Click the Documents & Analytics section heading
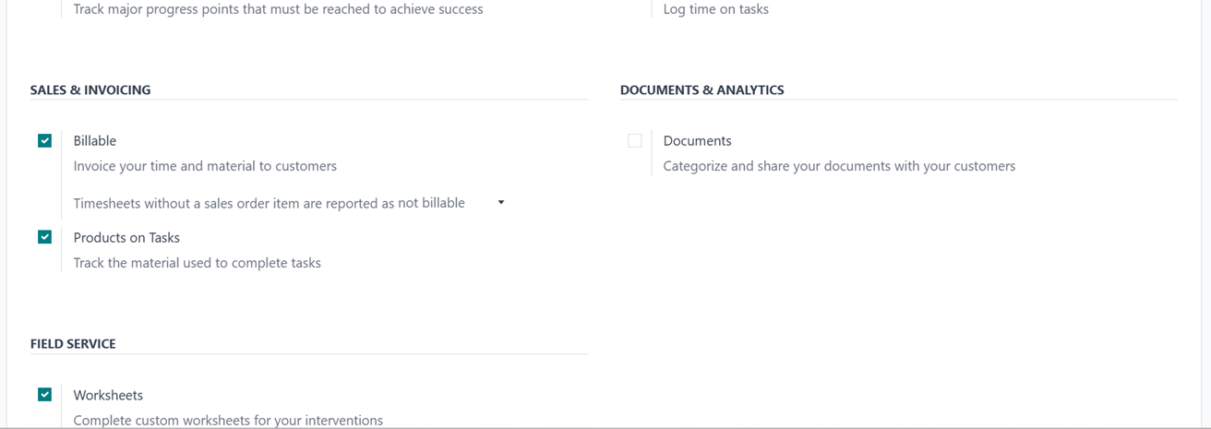This screenshot has width=1211, height=429. pyautogui.click(x=701, y=90)
